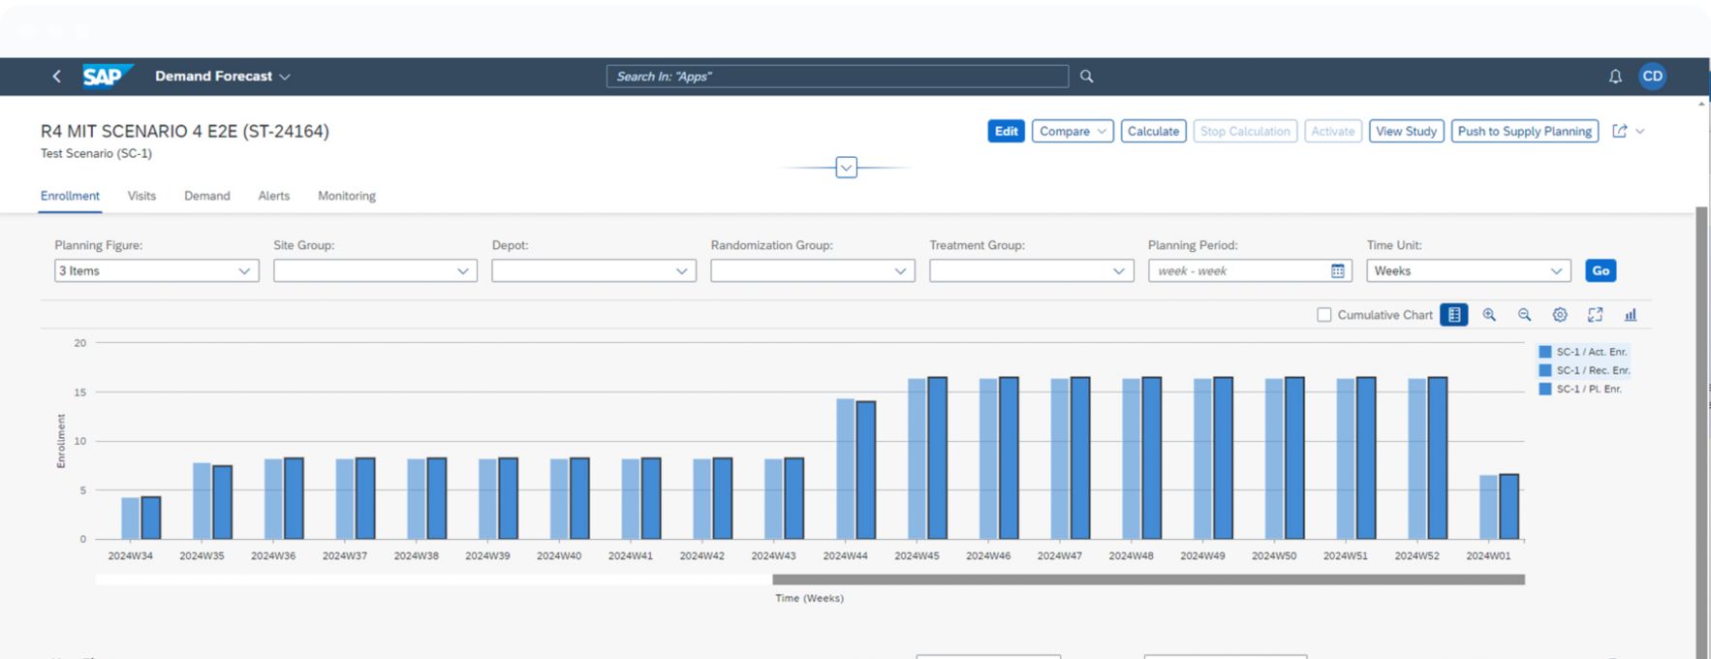Toggle the chart legend icon
Image resolution: width=1711 pixels, height=659 pixels.
point(1453,315)
